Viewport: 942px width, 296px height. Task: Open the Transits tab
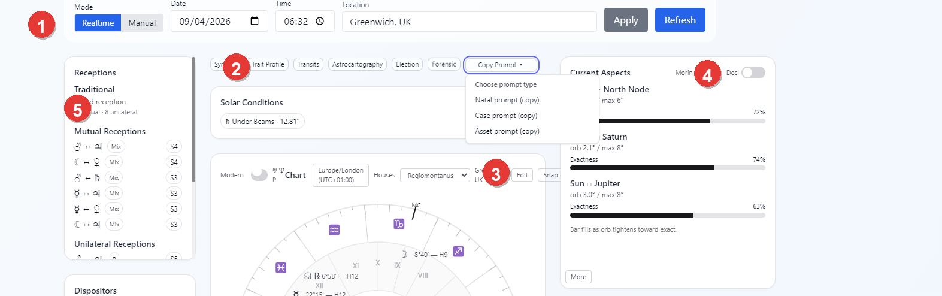[x=308, y=64]
